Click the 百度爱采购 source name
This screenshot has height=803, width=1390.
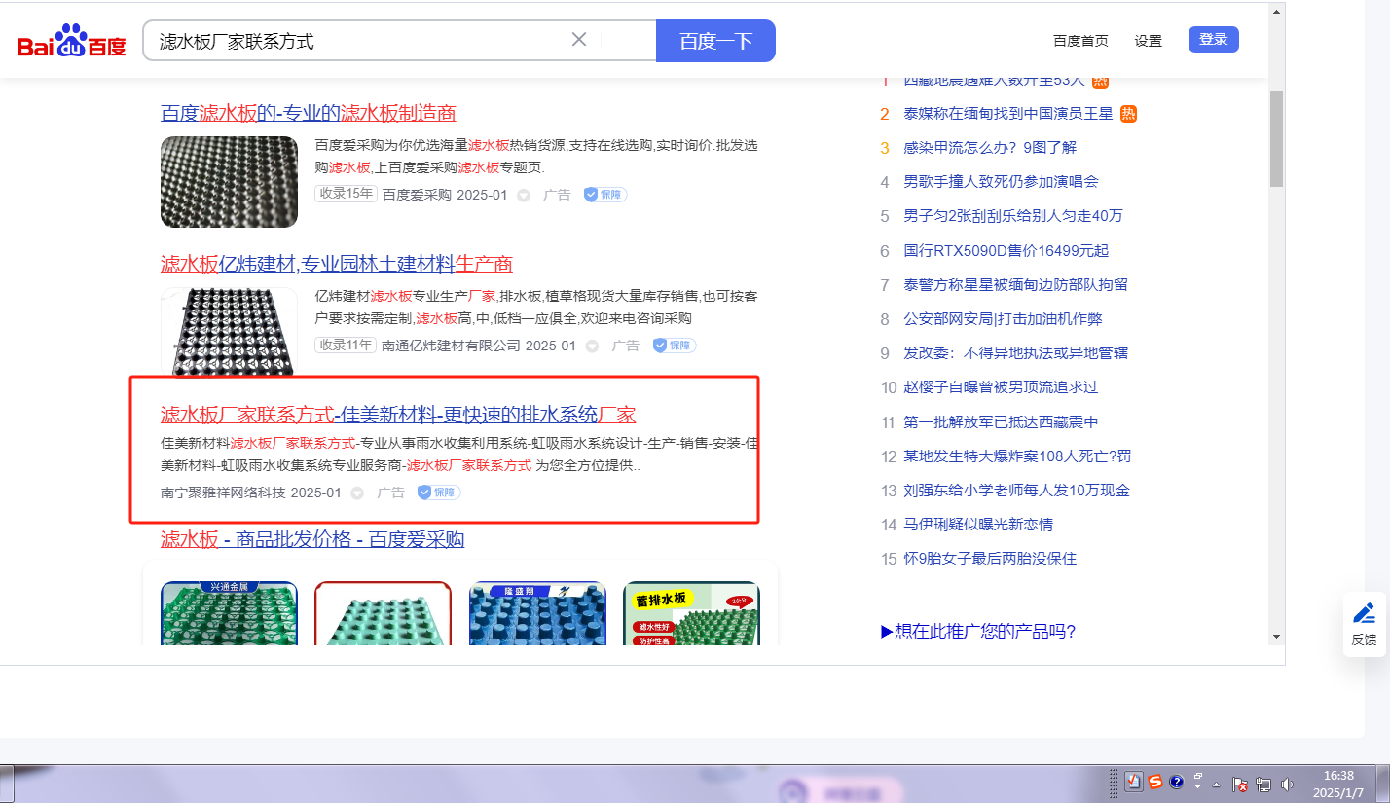417,195
